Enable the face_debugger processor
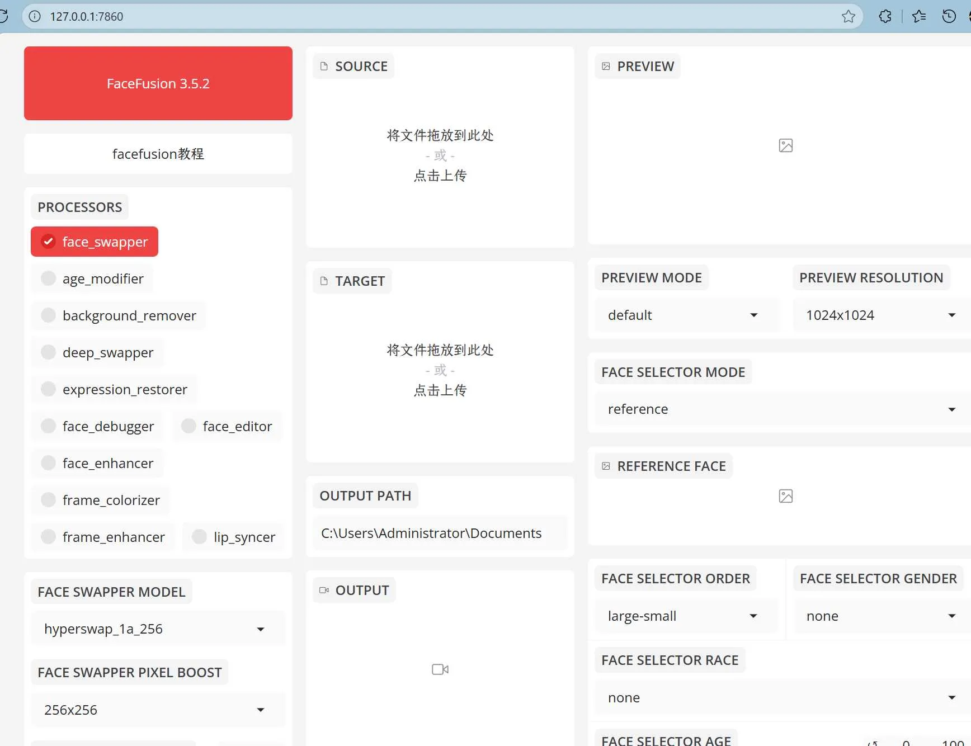971x746 pixels. (97, 426)
